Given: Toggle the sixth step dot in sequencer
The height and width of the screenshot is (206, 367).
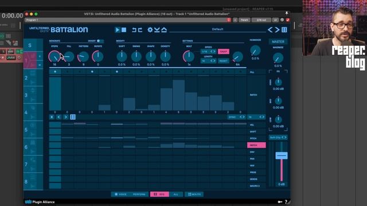Looking at the screenshot, I should click(x=117, y=72).
